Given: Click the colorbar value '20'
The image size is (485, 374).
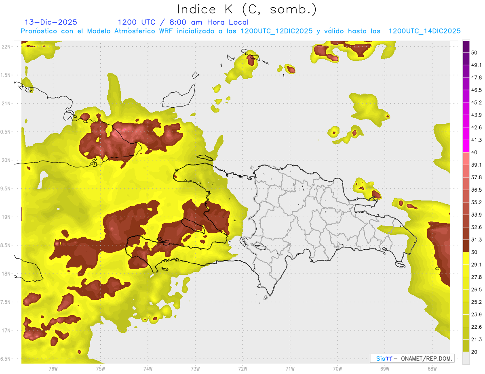Looking at the screenshot, I should tap(475, 352).
